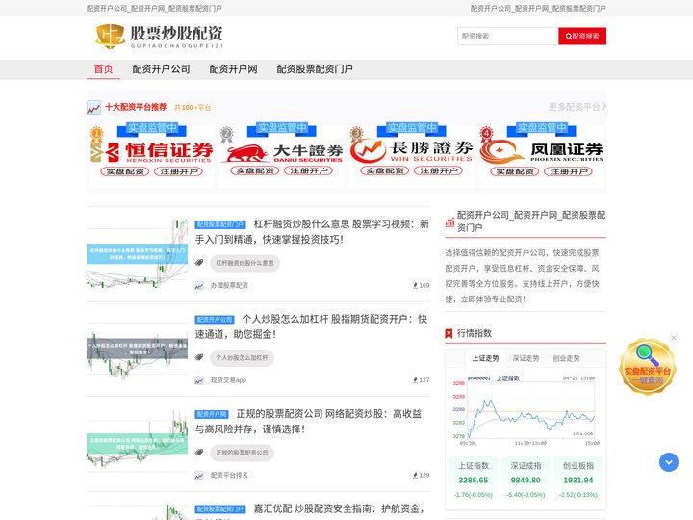
Task: Click the 深证成指 9849.80 index card
Action: pyautogui.click(x=526, y=481)
